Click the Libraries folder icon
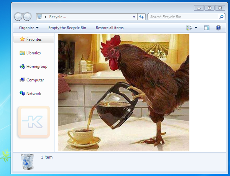The image size is (230, 176). (22, 53)
